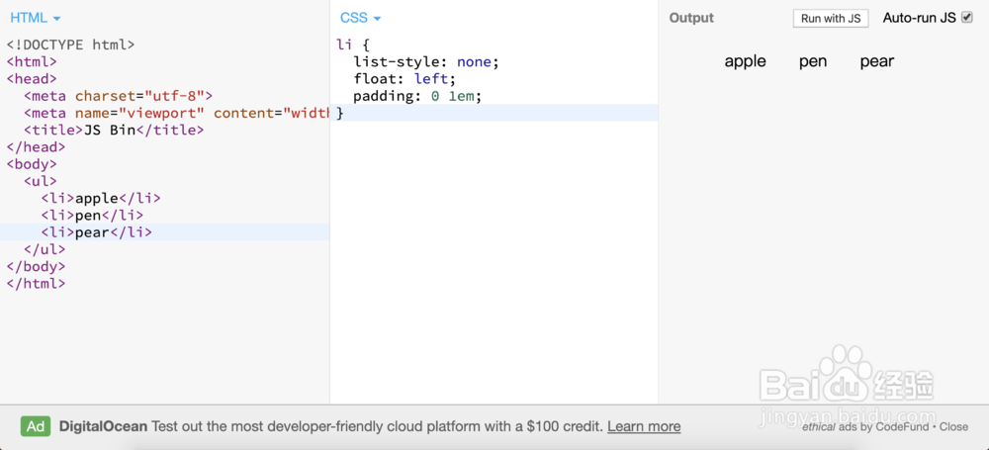Expand the CSS panel dropdown
Image resolution: width=989 pixels, height=450 pixels.
point(360,18)
